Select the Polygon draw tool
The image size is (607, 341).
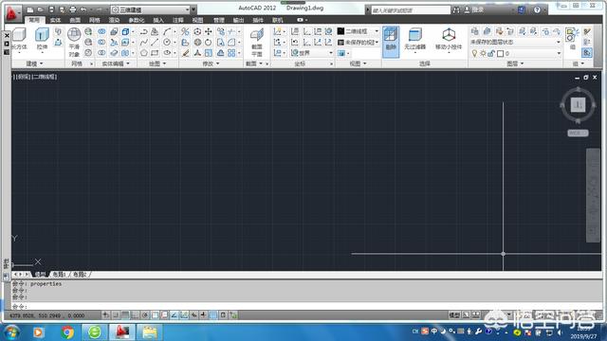click(143, 53)
